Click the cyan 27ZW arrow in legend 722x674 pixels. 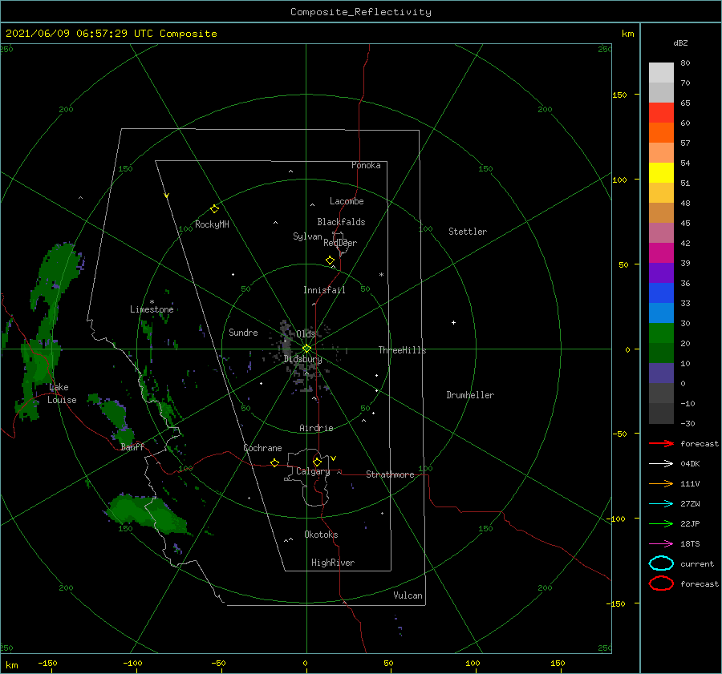pos(661,504)
